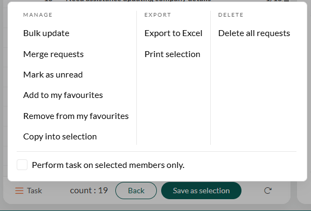This screenshot has width=311, height=211.
Task: Click Delete all requests
Action: (x=254, y=33)
